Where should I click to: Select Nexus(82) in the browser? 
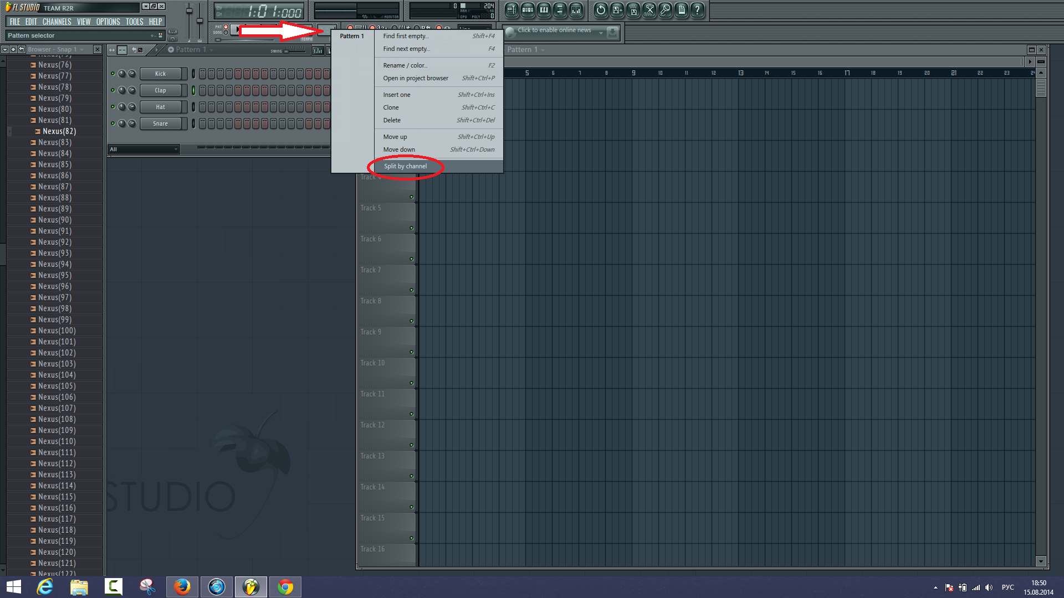point(59,131)
